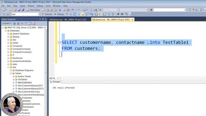Open a new query window with New Query
Viewport: 206px width, 116px height.
pyautogui.click(x=33, y=10)
